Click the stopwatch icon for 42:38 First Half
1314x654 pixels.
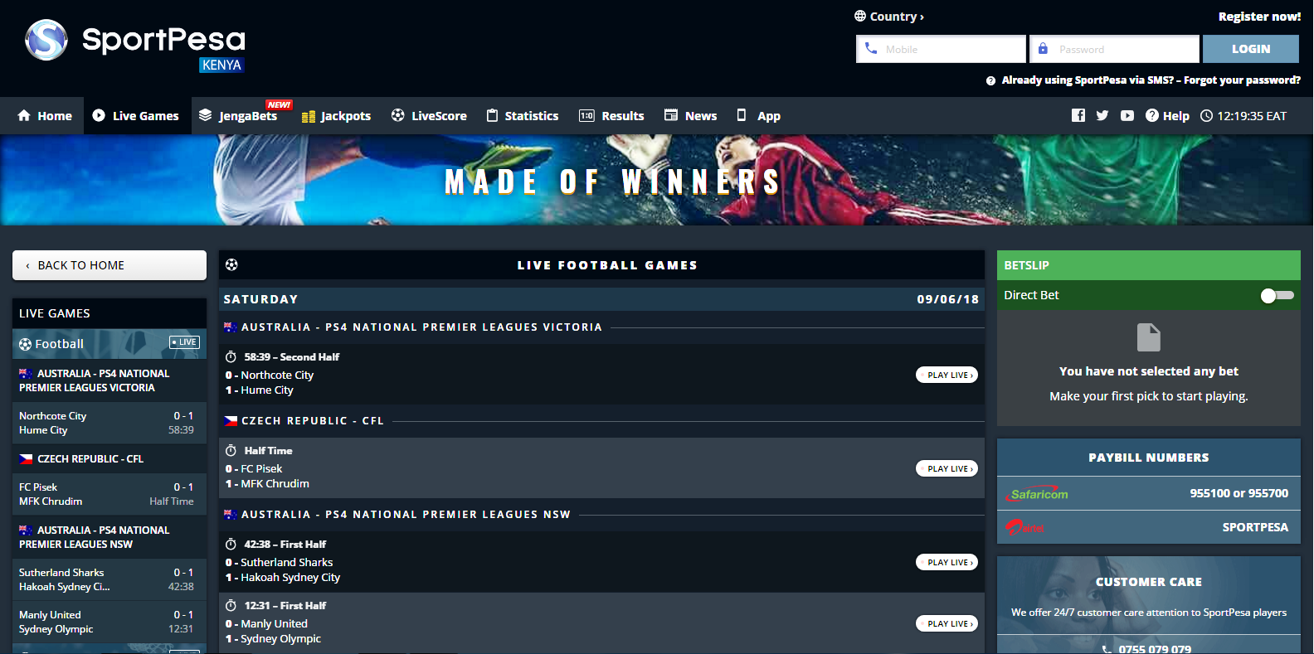(231, 544)
